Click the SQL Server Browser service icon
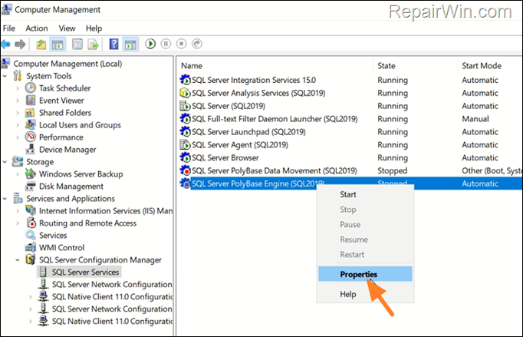The height and width of the screenshot is (337, 523). click(185, 157)
